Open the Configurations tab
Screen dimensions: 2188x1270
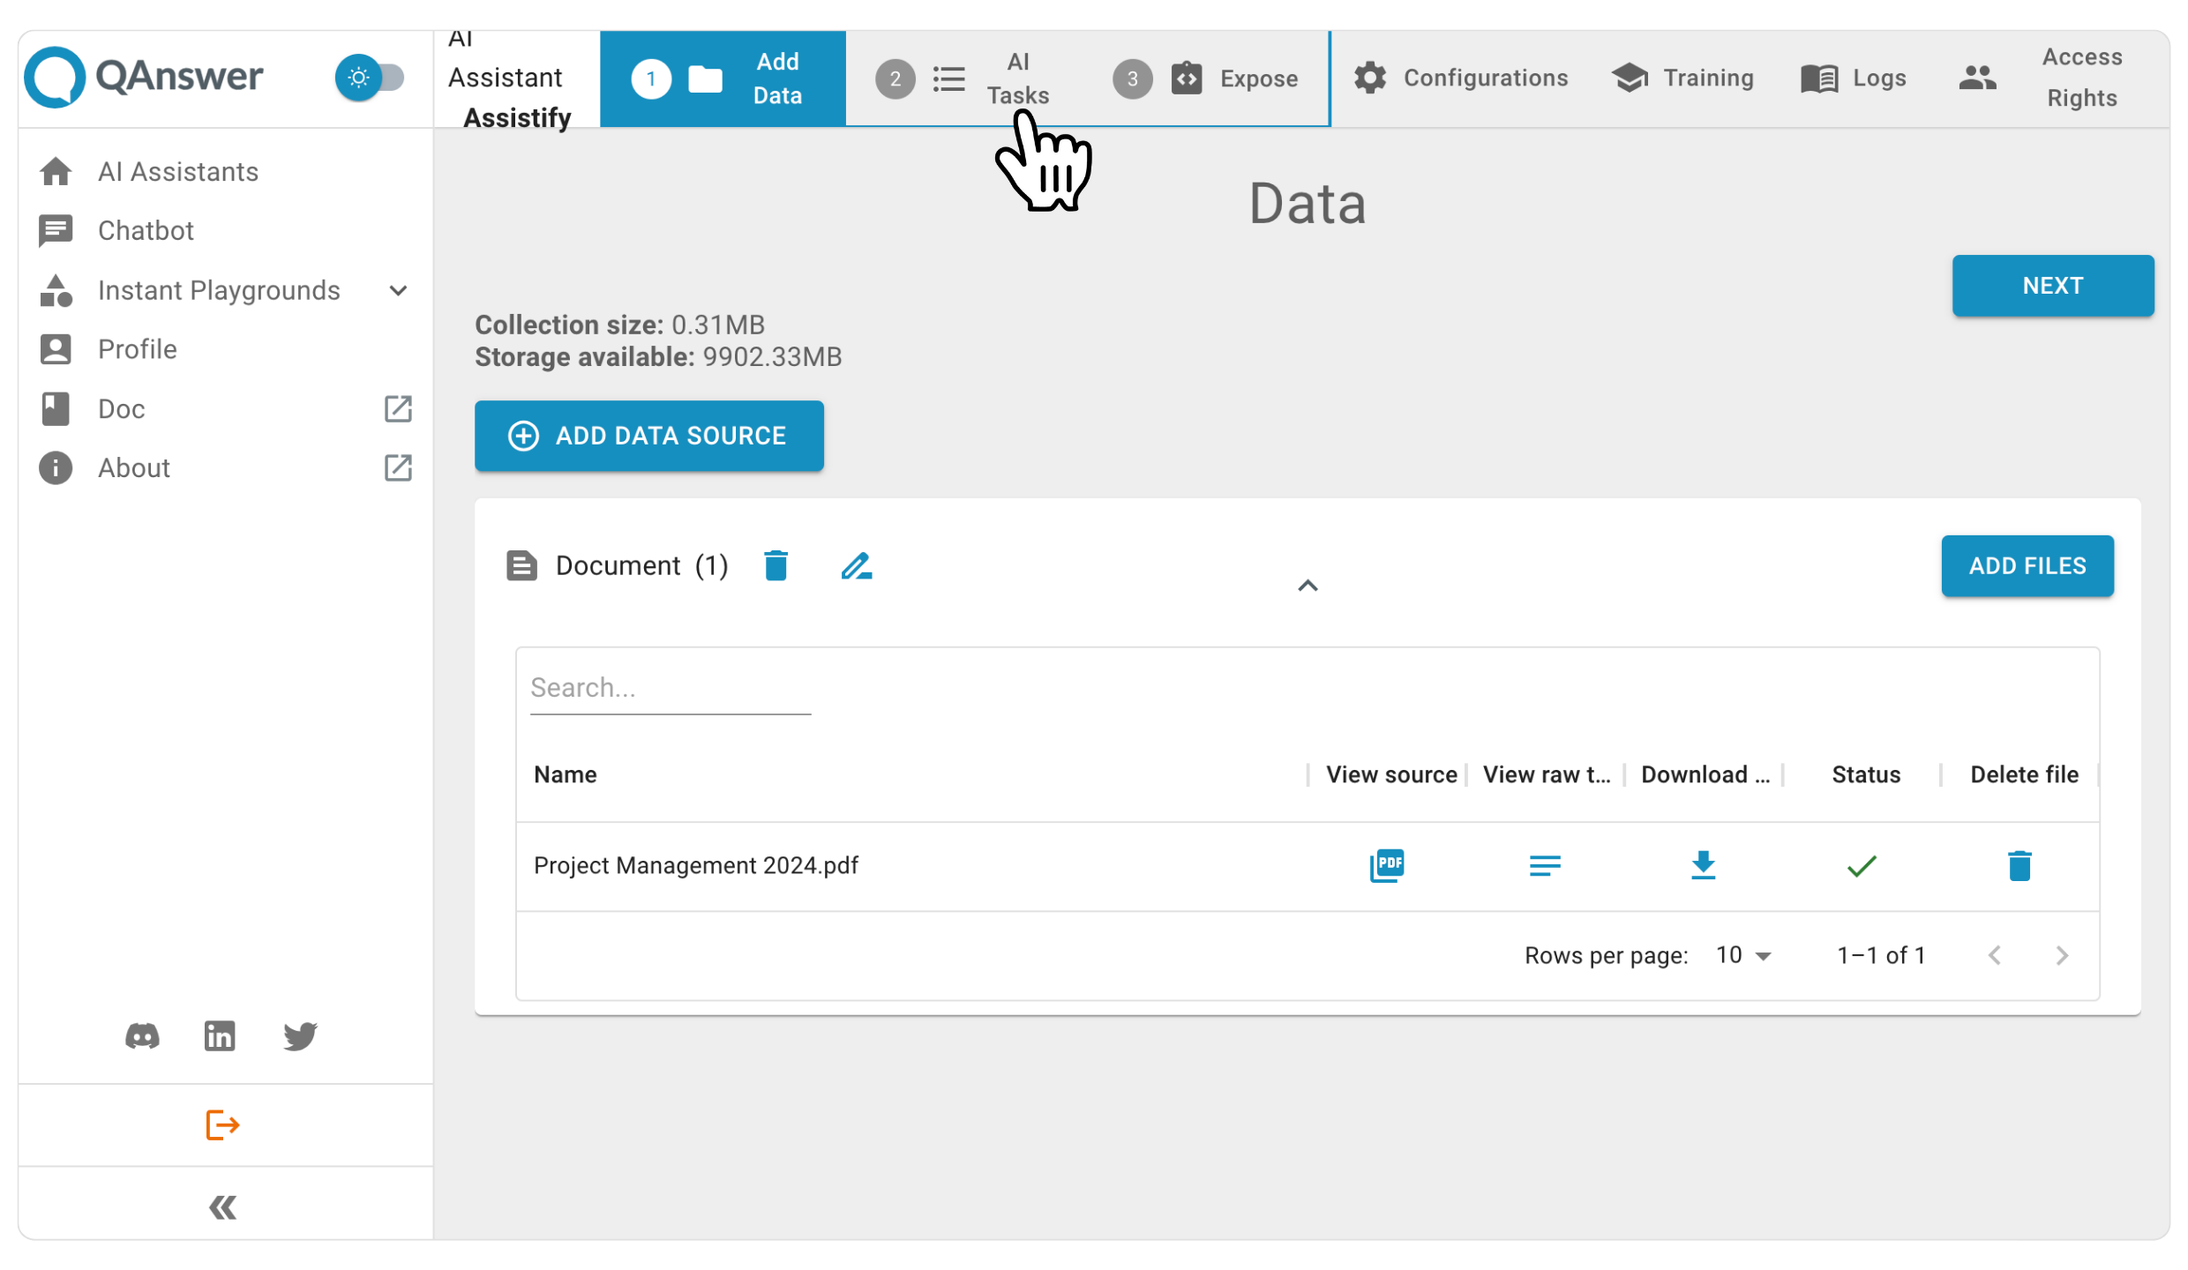click(1460, 78)
